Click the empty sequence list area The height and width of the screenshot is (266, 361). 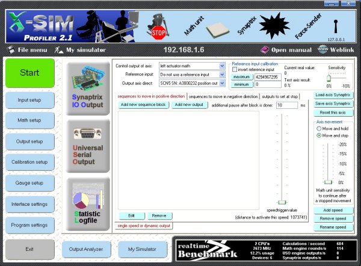[188, 160]
